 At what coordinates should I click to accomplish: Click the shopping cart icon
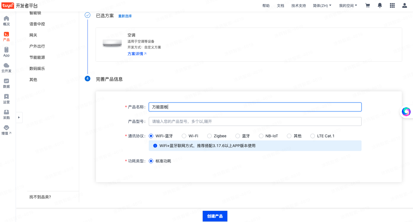(368, 6)
